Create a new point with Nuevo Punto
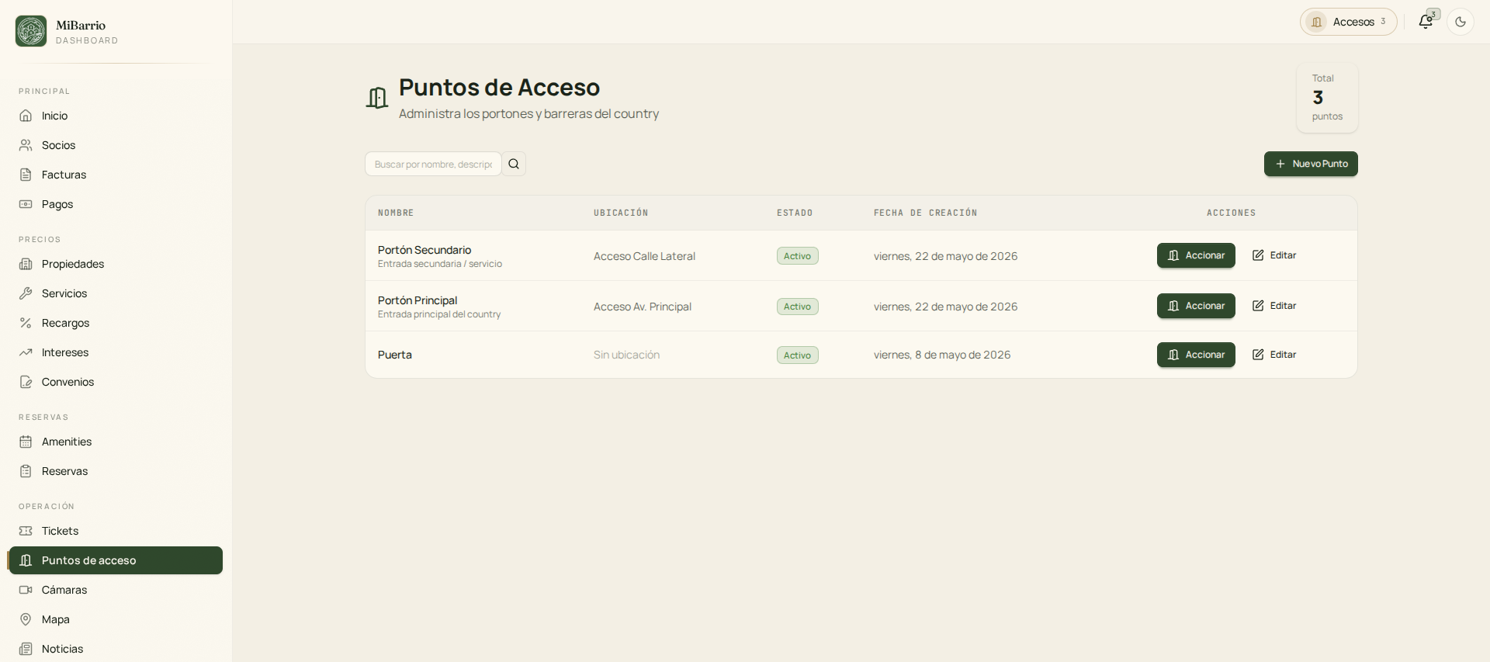Viewport: 1490px width, 662px height. (1311, 164)
